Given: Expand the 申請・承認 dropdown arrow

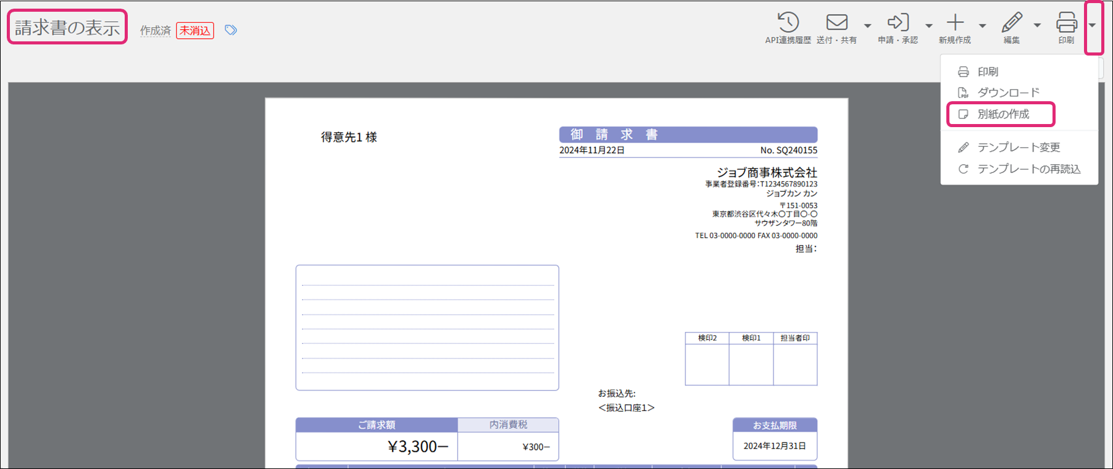Looking at the screenshot, I should [928, 26].
